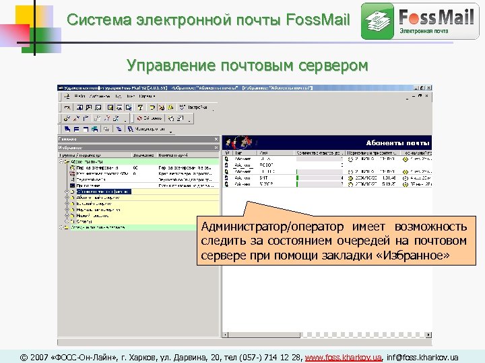Select the highlighted dark-blue tree row
This screenshot has height=363, width=485.
pyautogui.click(x=104, y=192)
